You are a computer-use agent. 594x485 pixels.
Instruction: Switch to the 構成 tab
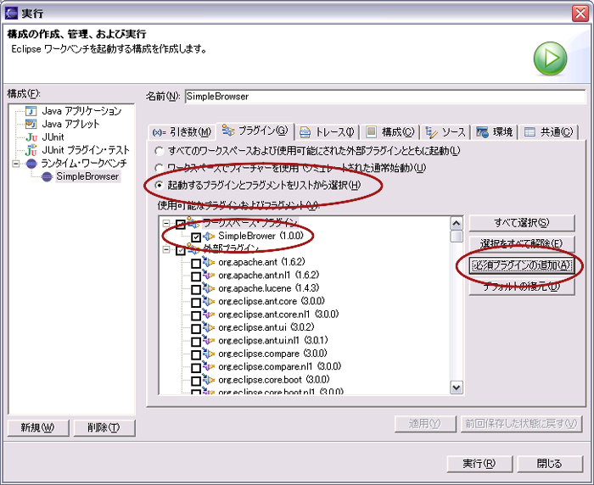[x=389, y=132]
